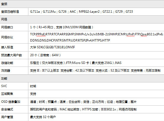Select the 网络接口 label cell
This screenshot has width=164, height=121.
(x=14, y=27)
